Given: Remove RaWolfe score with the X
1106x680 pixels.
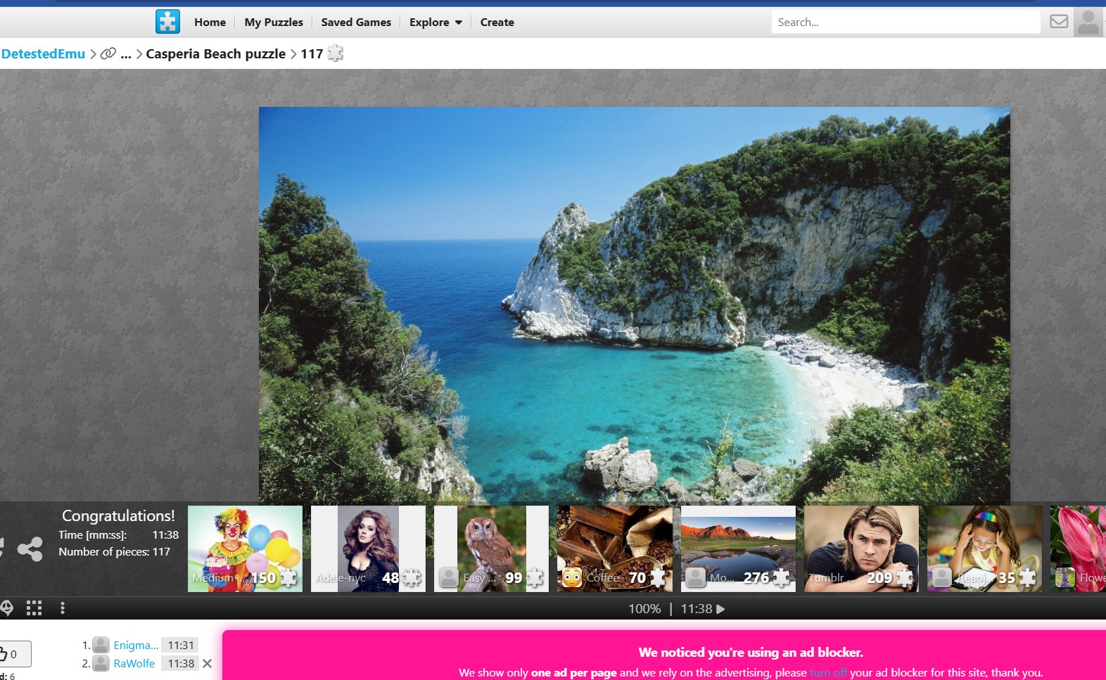Looking at the screenshot, I should tap(207, 663).
